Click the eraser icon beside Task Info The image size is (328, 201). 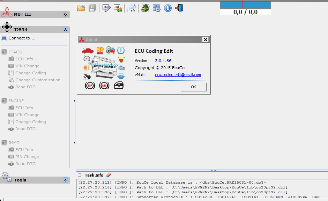[109, 175]
